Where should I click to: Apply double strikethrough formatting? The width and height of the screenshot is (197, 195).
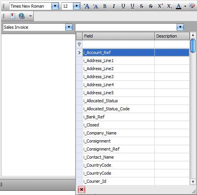tap(151, 6)
